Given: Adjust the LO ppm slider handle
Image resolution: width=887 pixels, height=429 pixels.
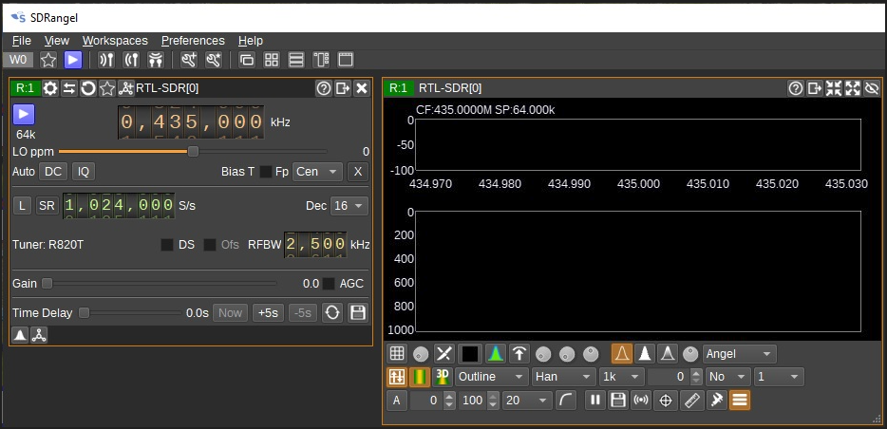Looking at the screenshot, I should (193, 152).
